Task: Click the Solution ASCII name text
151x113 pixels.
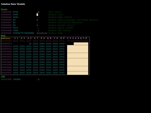Action: click(42, 33)
